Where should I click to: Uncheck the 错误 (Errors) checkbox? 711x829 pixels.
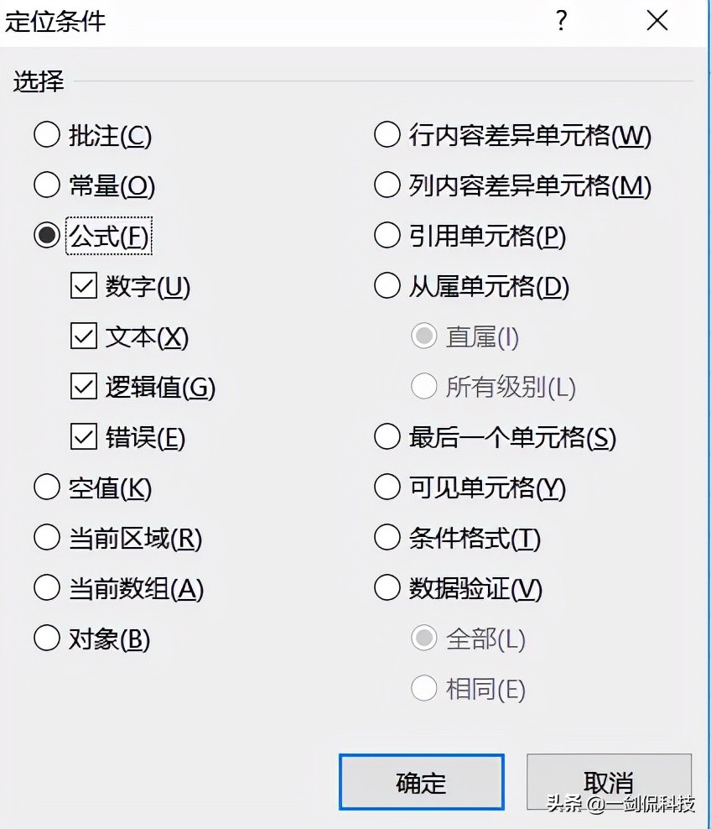click(84, 437)
